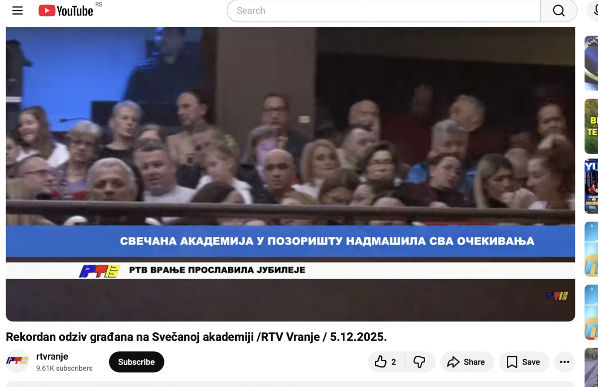
Task: Open first suggested video thumbnail
Action: click(592, 63)
